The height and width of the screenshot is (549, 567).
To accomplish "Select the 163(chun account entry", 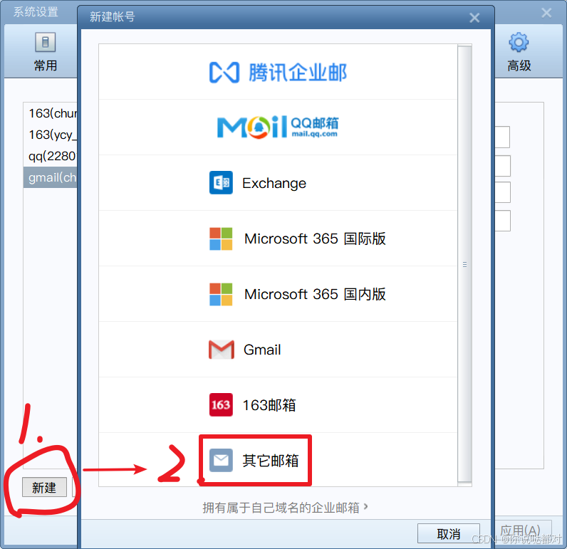I will 51,113.
